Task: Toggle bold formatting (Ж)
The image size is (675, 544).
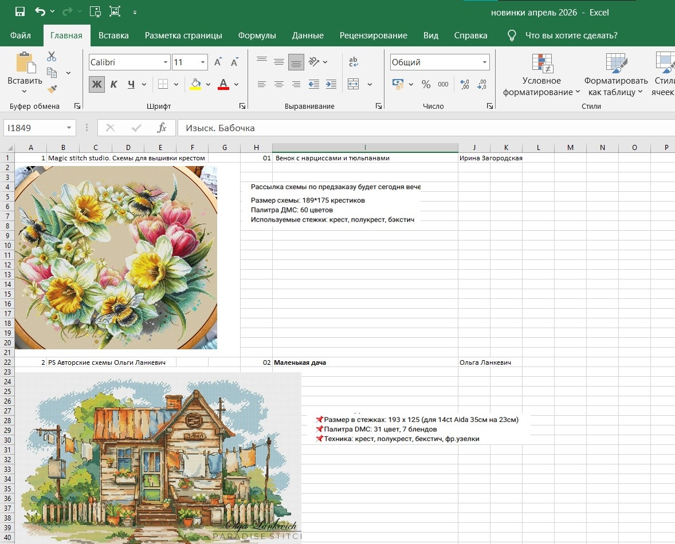Action: [x=97, y=84]
